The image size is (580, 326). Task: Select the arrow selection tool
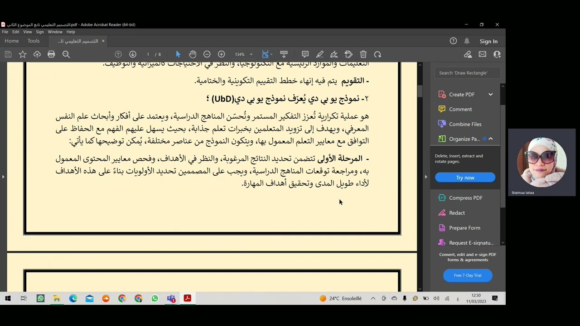178,54
